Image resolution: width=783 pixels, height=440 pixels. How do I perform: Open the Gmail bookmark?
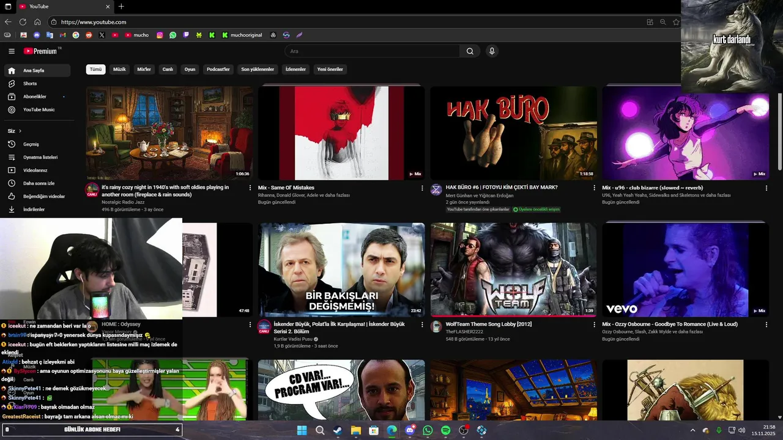click(x=62, y=35)
